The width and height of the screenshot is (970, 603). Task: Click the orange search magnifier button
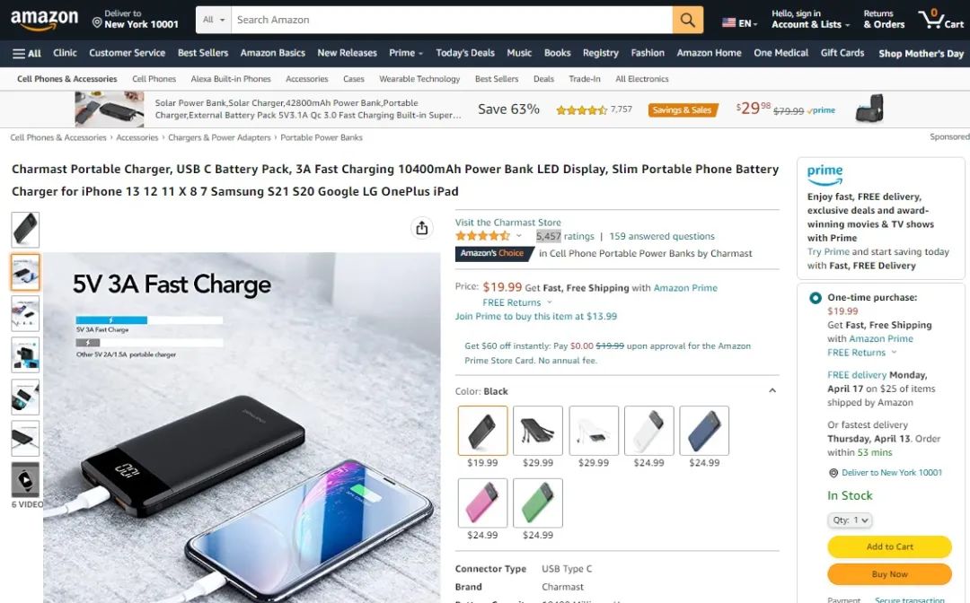point(687,20)
